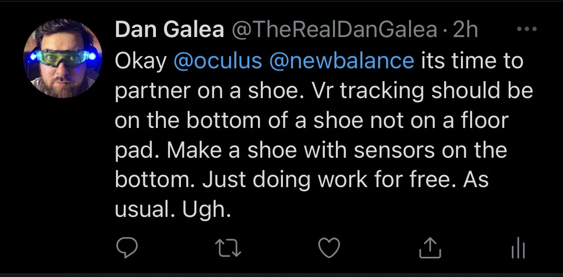This screenshot has width=563, height=277.
Task: Open the reply speech bubble icon
Action: pyautogui.click(x=127, y=248)
